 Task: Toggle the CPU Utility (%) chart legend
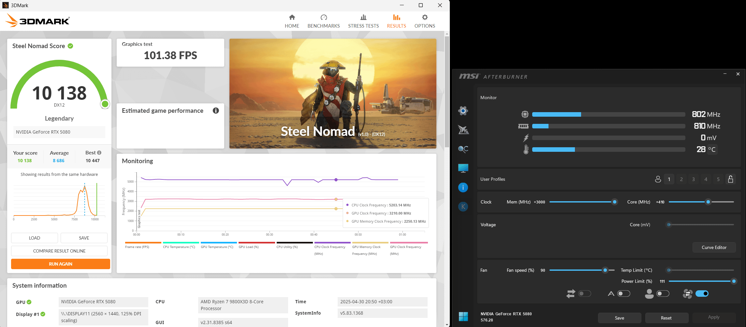(295, 245)
